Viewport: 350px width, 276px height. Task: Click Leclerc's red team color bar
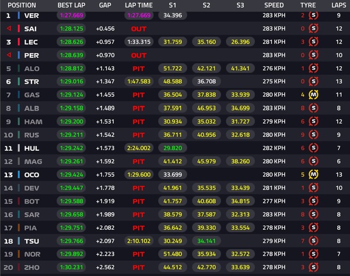point(19,42)
